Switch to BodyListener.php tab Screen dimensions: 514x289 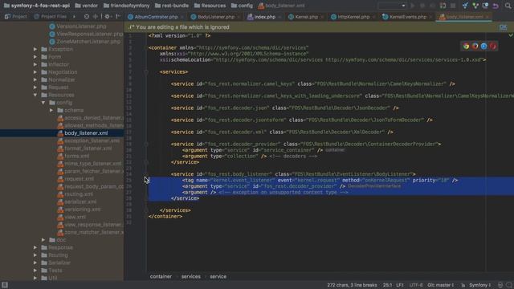(x=216, y=17)
